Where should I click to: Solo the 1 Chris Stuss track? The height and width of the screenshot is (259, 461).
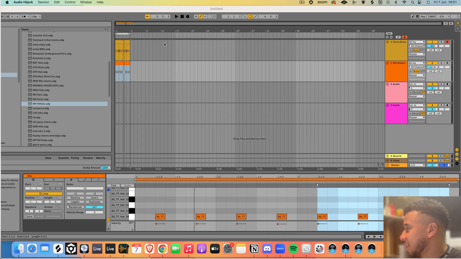441,42
